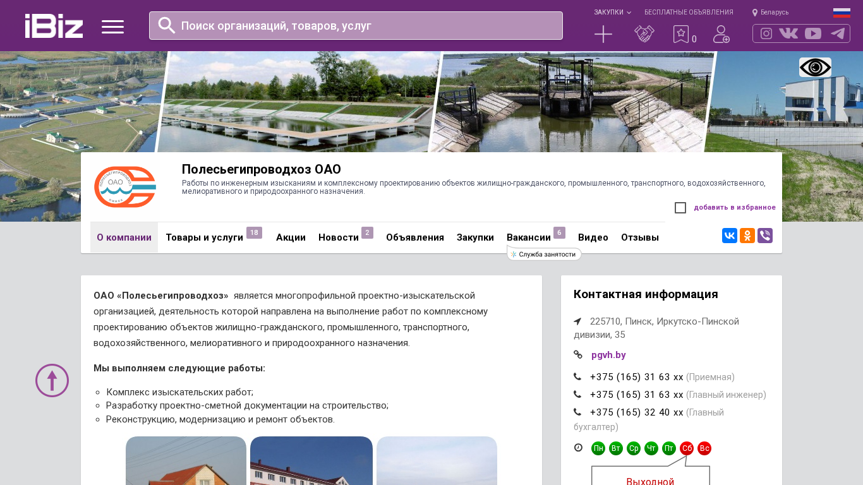Click the working hours clock icon
Screen dimensions: 863x485
[578, 448]
